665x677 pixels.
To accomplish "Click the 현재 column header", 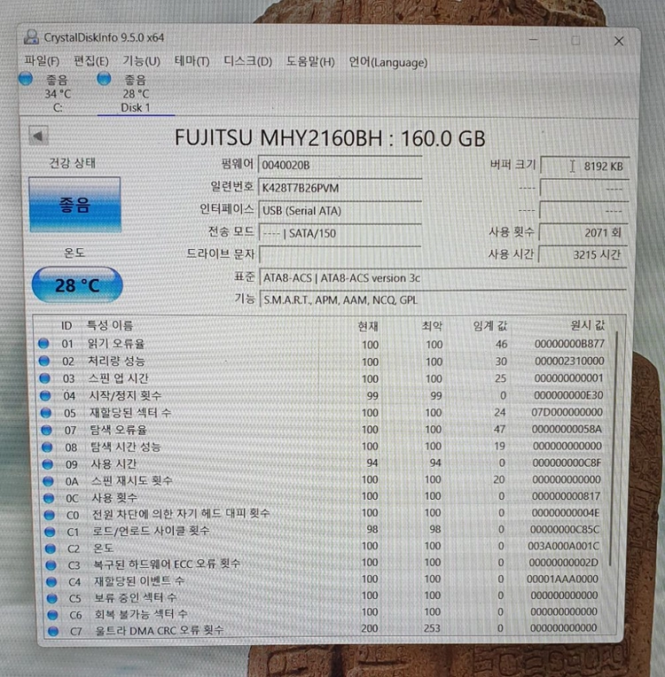I will click(368, 326).
